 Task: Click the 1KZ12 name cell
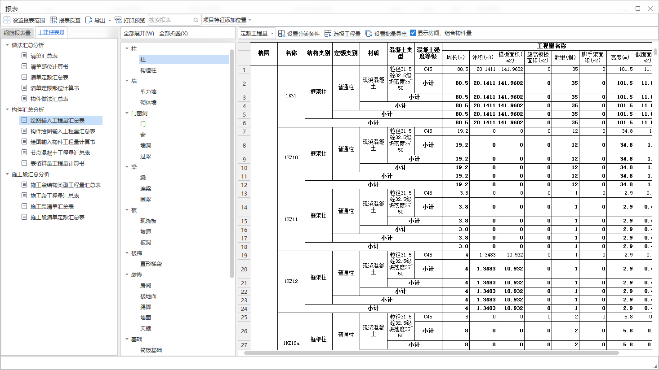[x=291, y=282]
